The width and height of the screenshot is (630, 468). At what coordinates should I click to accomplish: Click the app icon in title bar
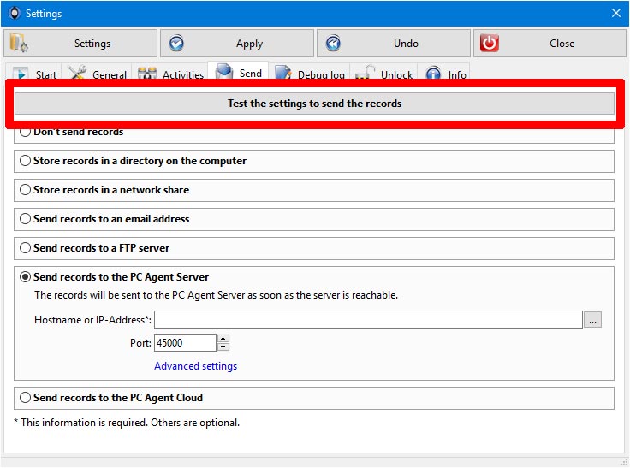[14, 14]
